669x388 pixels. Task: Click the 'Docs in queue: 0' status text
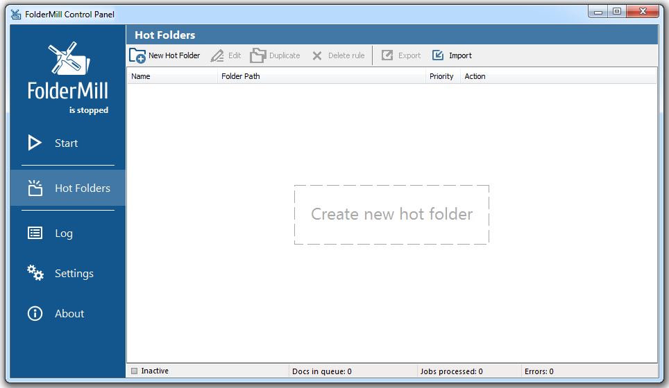point(322,371)
